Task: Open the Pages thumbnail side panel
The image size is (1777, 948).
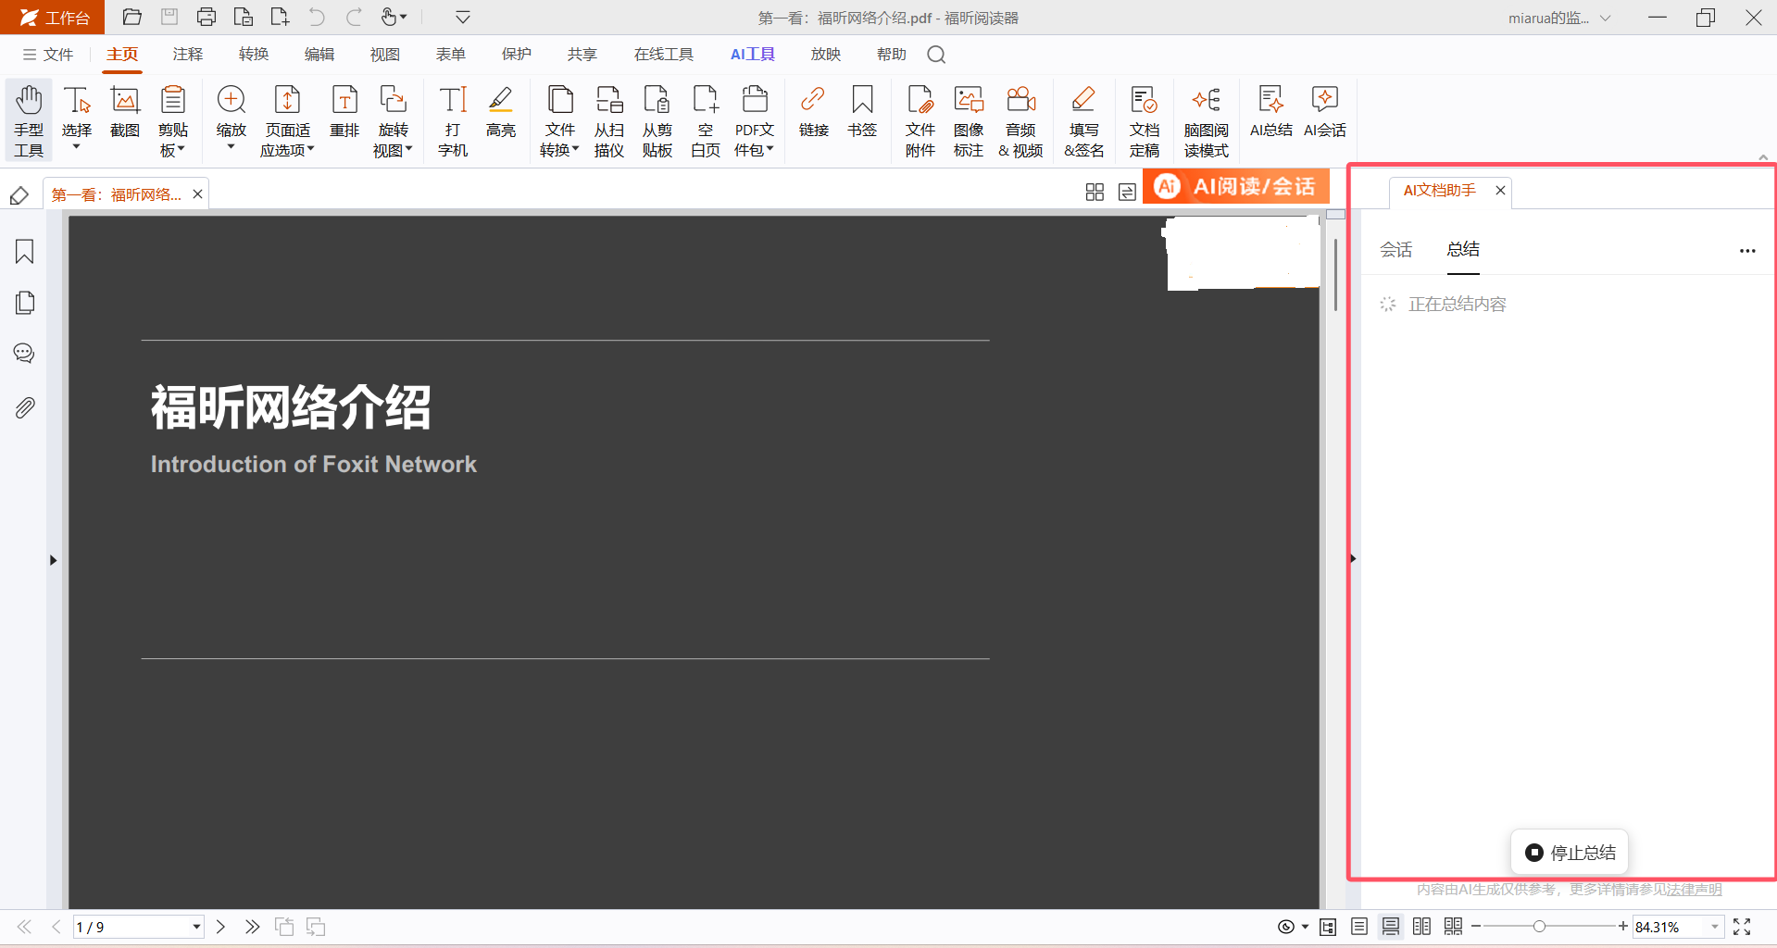Action: (x=25, y=303)
